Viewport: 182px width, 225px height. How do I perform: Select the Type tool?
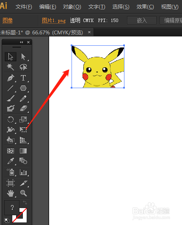pos(23,78)
